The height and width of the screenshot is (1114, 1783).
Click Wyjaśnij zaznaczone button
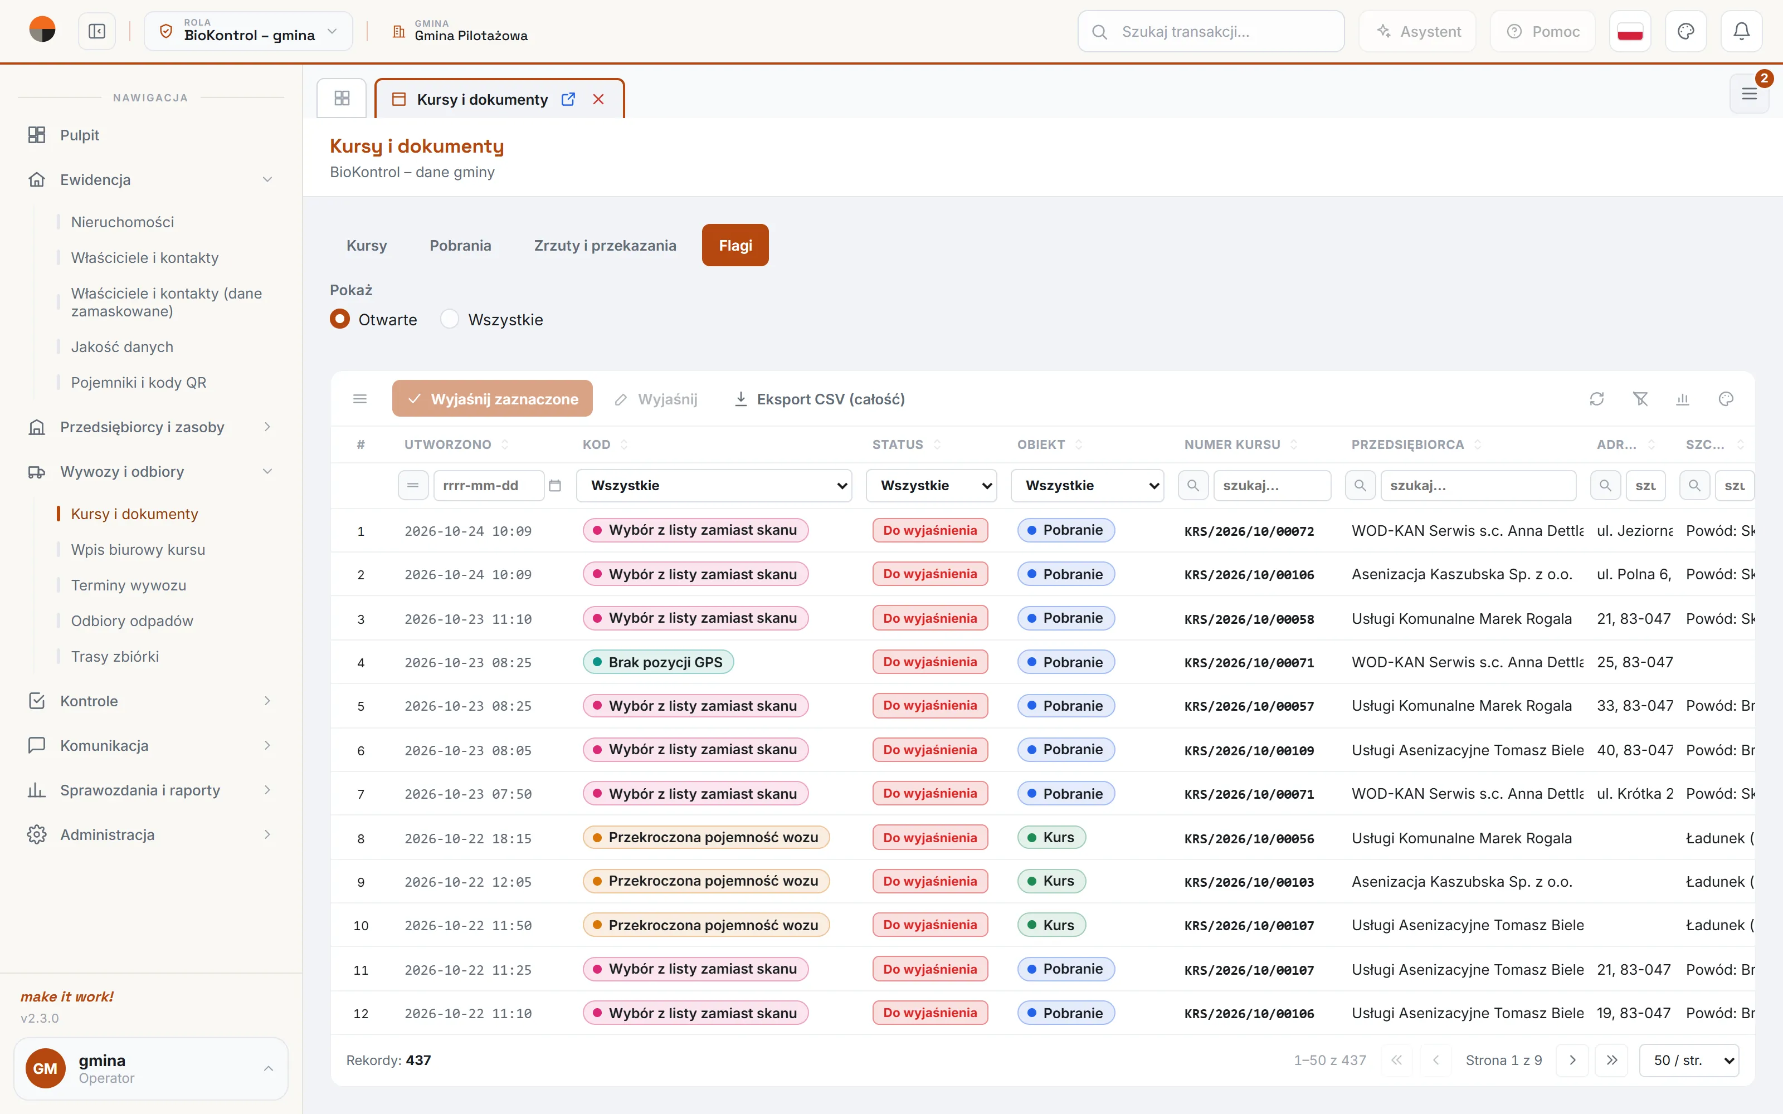[x=492, y=399]
